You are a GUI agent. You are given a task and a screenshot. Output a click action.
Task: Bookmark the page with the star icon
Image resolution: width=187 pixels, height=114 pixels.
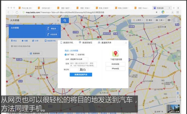coord(157,12)
